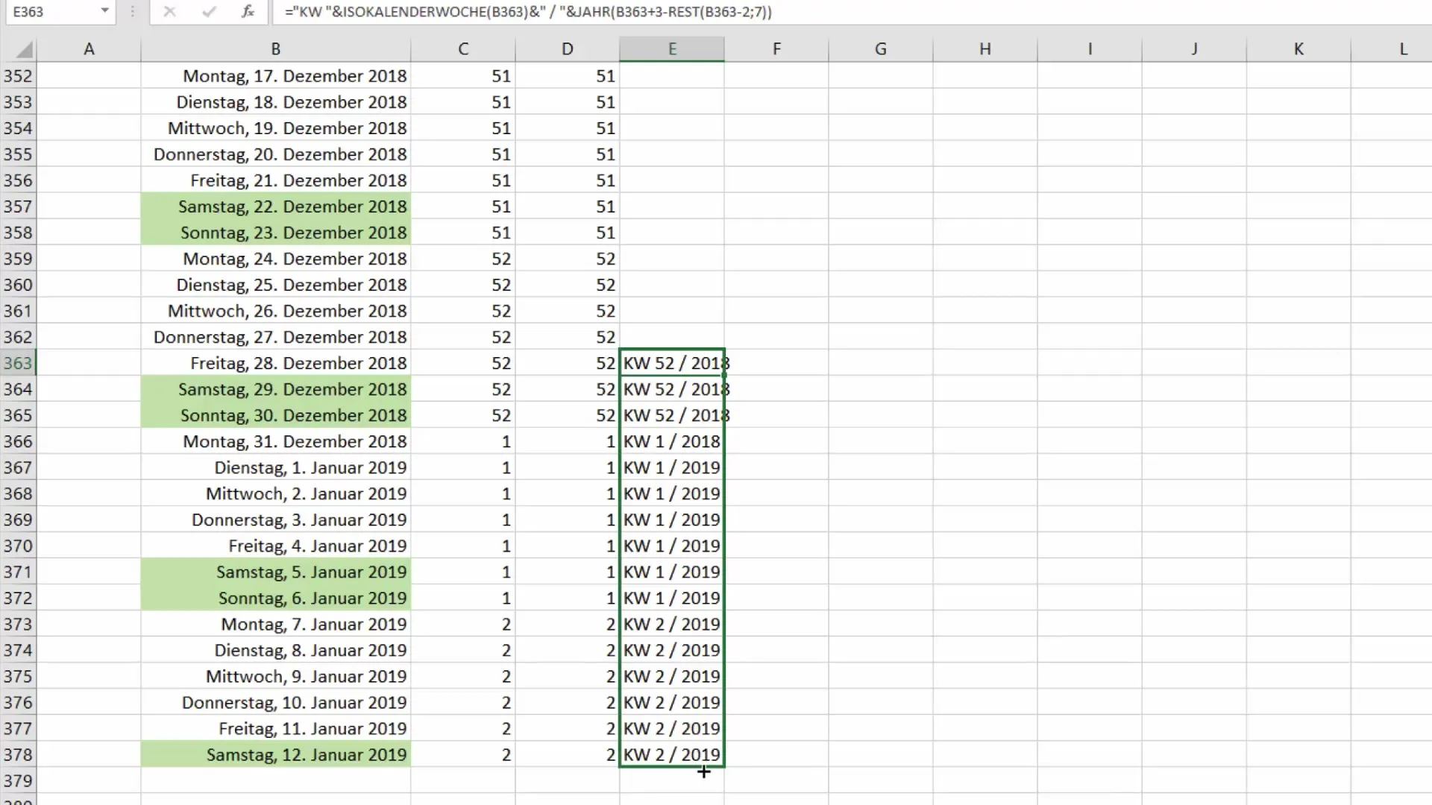Image resolution: width=1432 pixels, height=805 pixels.
Task: Select row 366 header
Action: click(18, 441)
